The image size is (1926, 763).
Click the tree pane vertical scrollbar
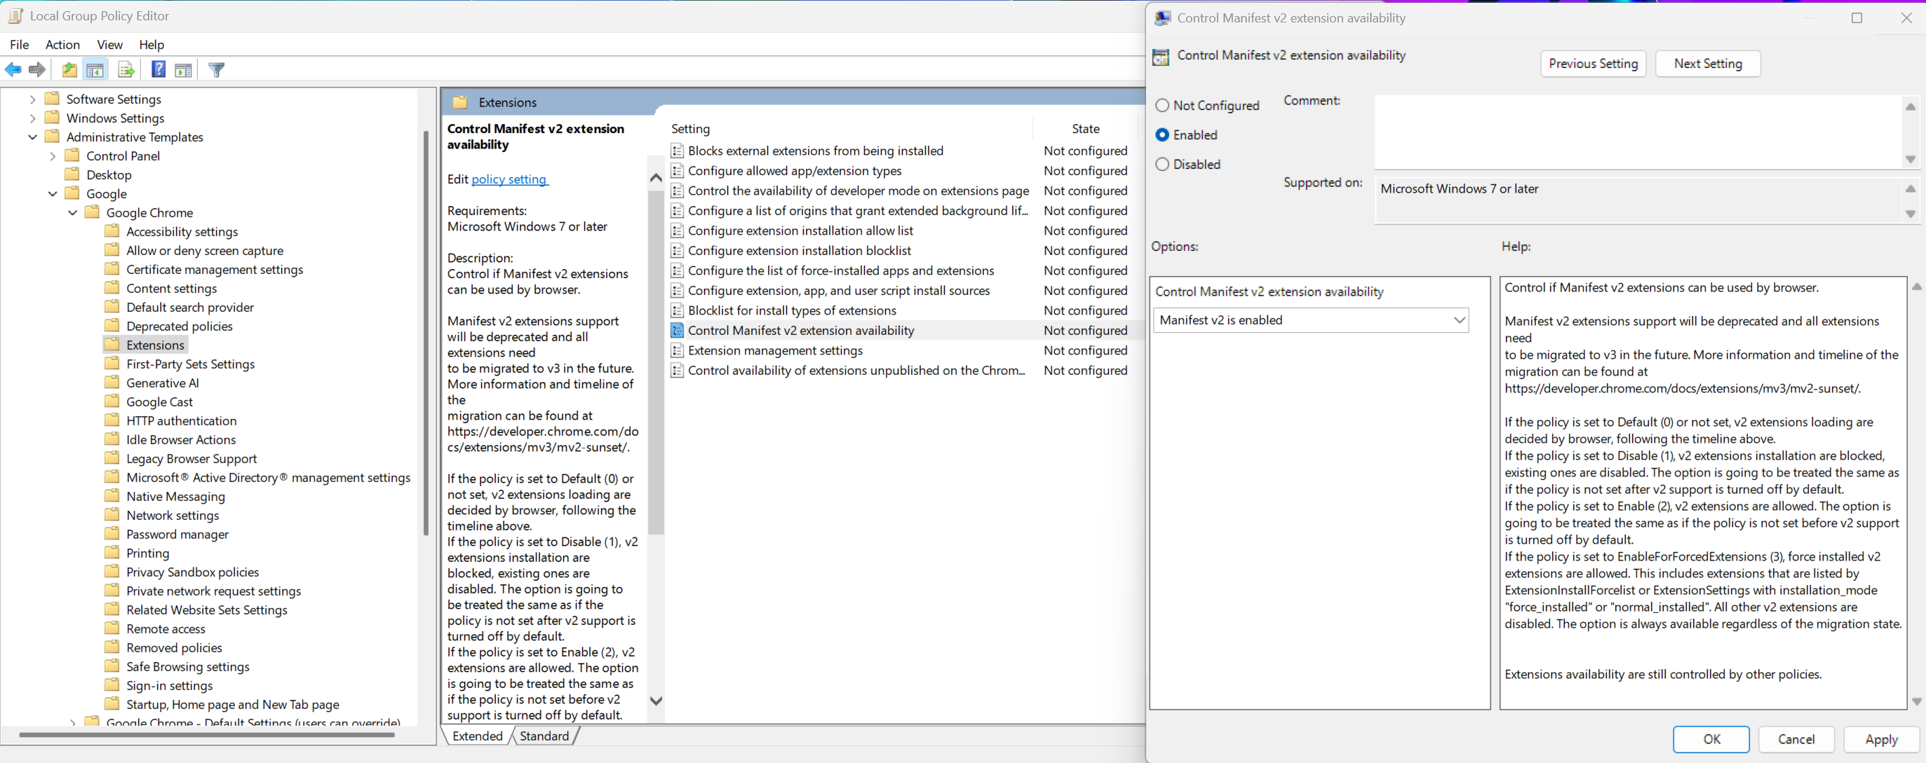(426, 332)
